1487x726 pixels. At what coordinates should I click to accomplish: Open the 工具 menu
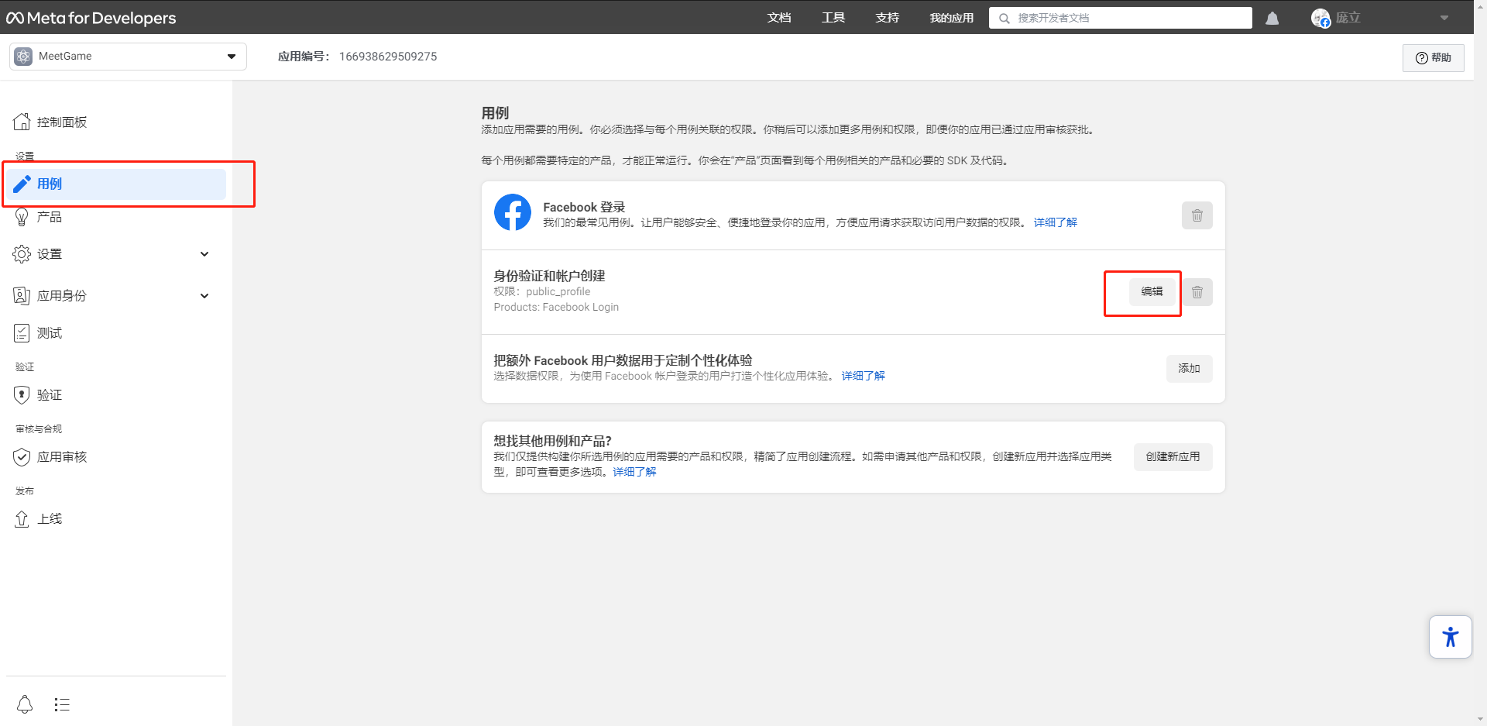tap(833, 18)
